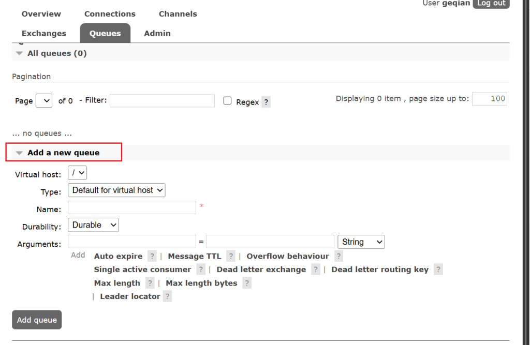Click the queue Name input field
Viewport: 530px width, 345px height.
[x=132, y=207]
